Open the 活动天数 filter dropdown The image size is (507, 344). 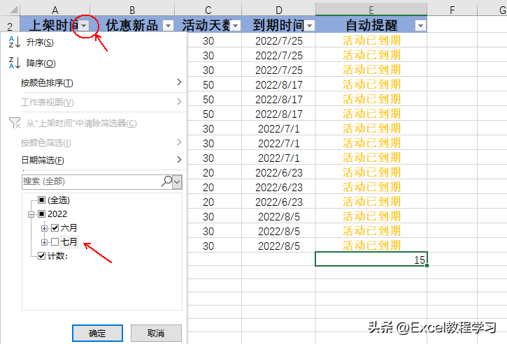tap(236, 26)
